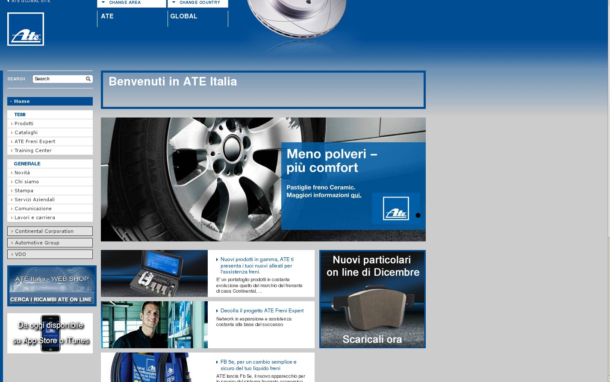Visit Automotive Group link
Screen dimensions: 610x382
tap(50, 243)
